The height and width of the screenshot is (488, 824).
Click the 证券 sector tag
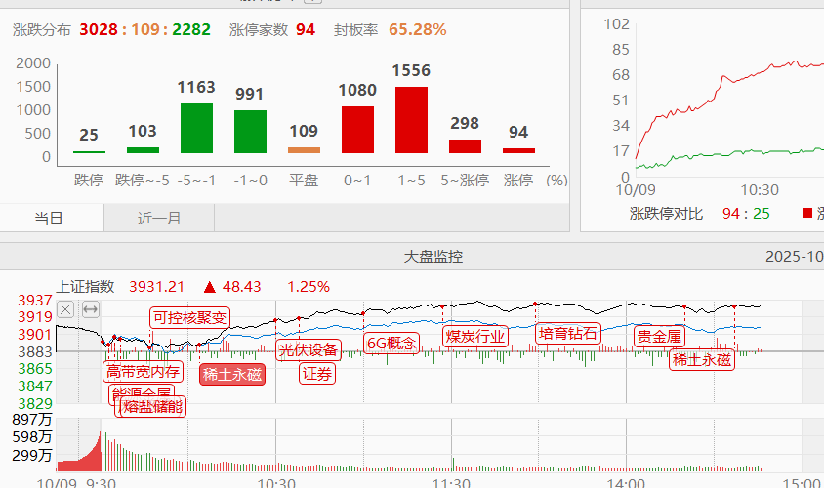click(316, 373)
